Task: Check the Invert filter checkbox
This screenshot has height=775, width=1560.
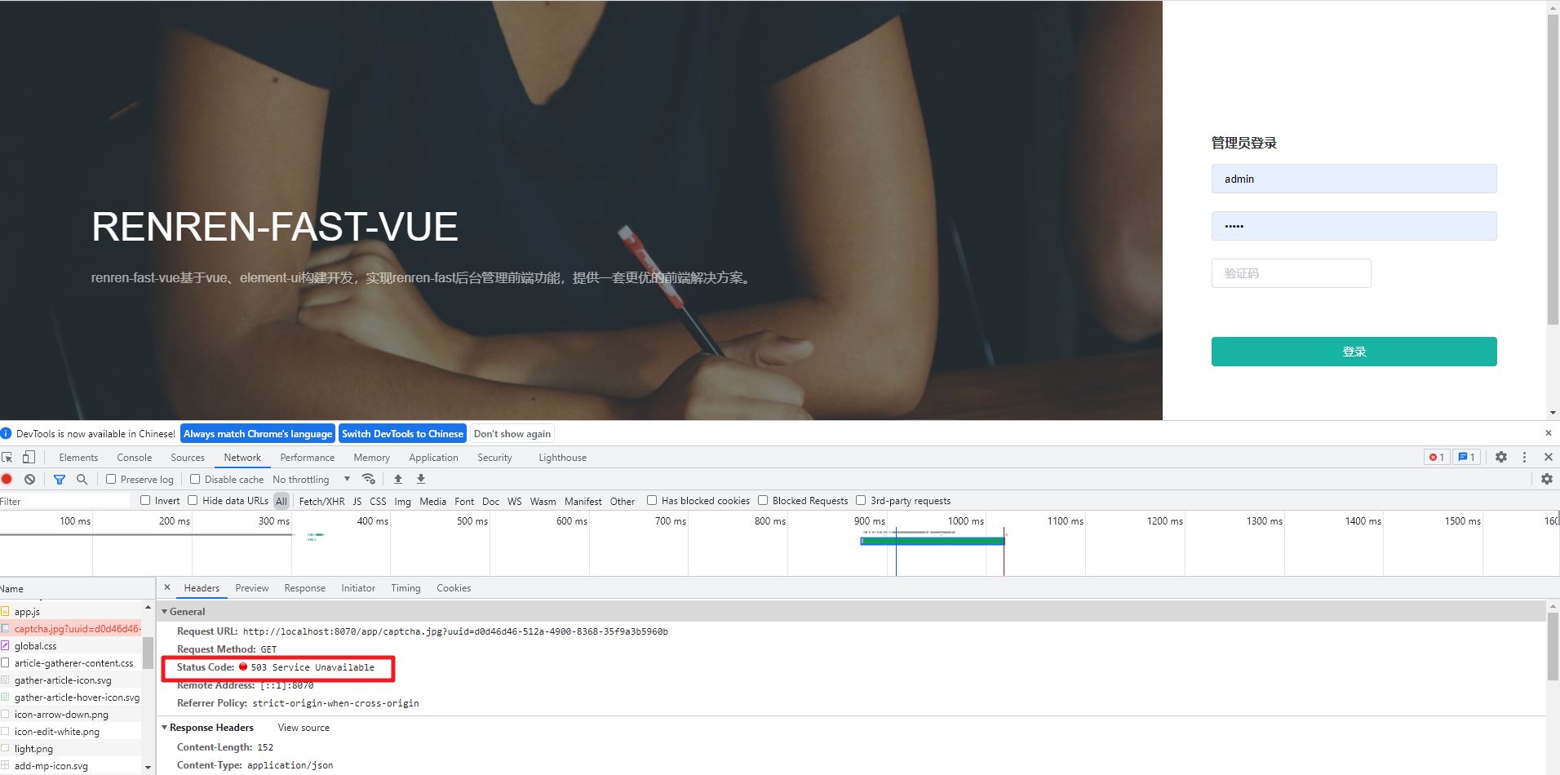Action: [x=145, y=501]
